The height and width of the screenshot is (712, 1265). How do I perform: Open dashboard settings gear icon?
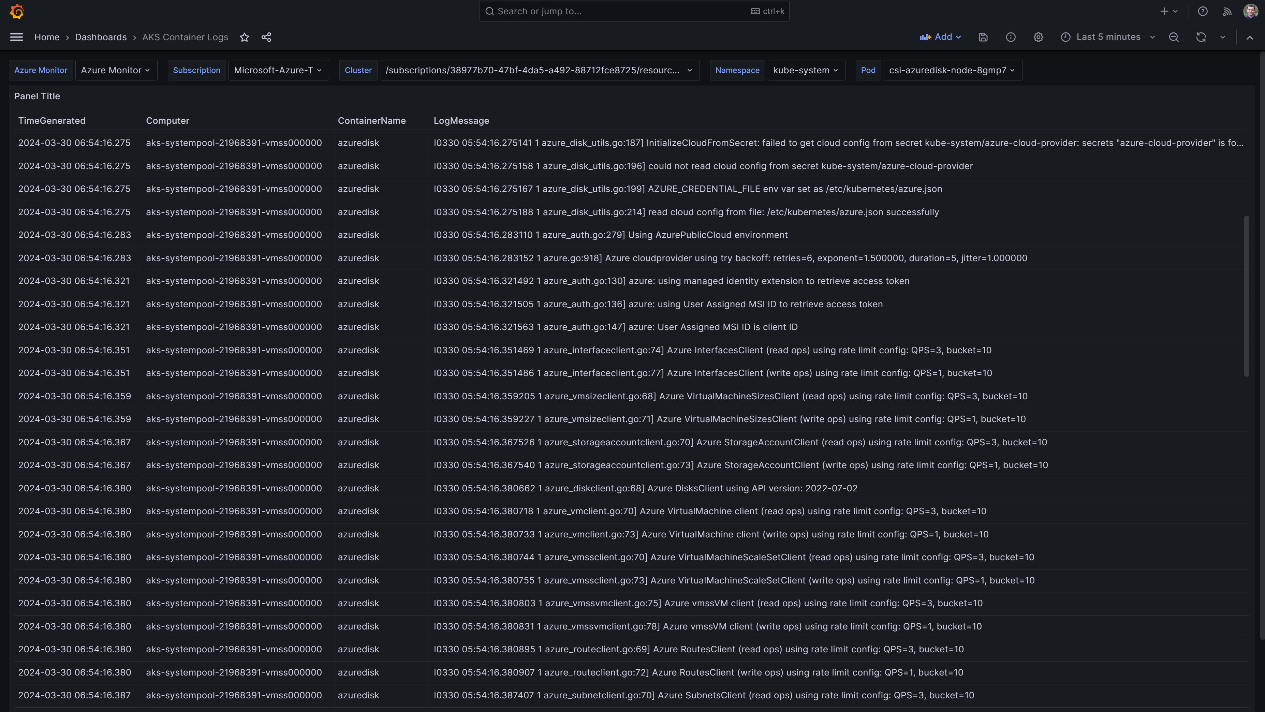1038,37
